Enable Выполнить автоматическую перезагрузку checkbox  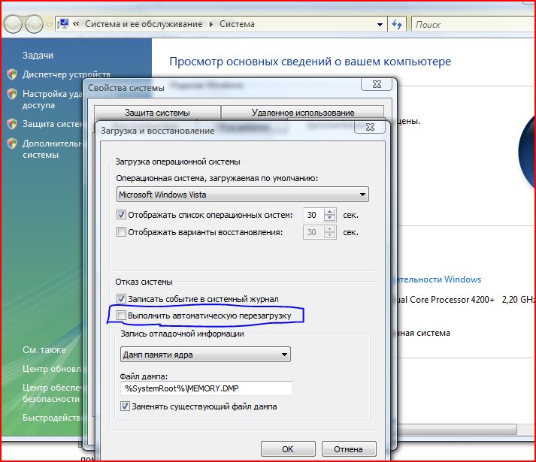[x=122, y=315]
